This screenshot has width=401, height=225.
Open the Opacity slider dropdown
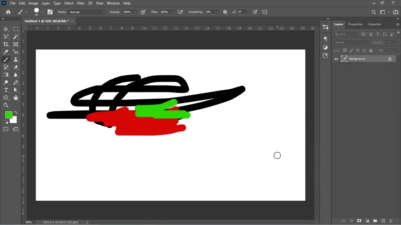(x=135, y=12)
